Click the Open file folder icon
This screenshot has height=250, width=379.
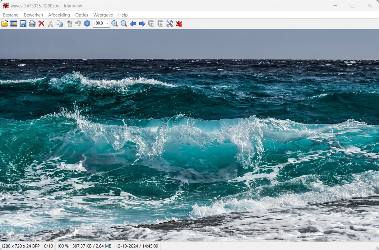click(x=5, y=24)
